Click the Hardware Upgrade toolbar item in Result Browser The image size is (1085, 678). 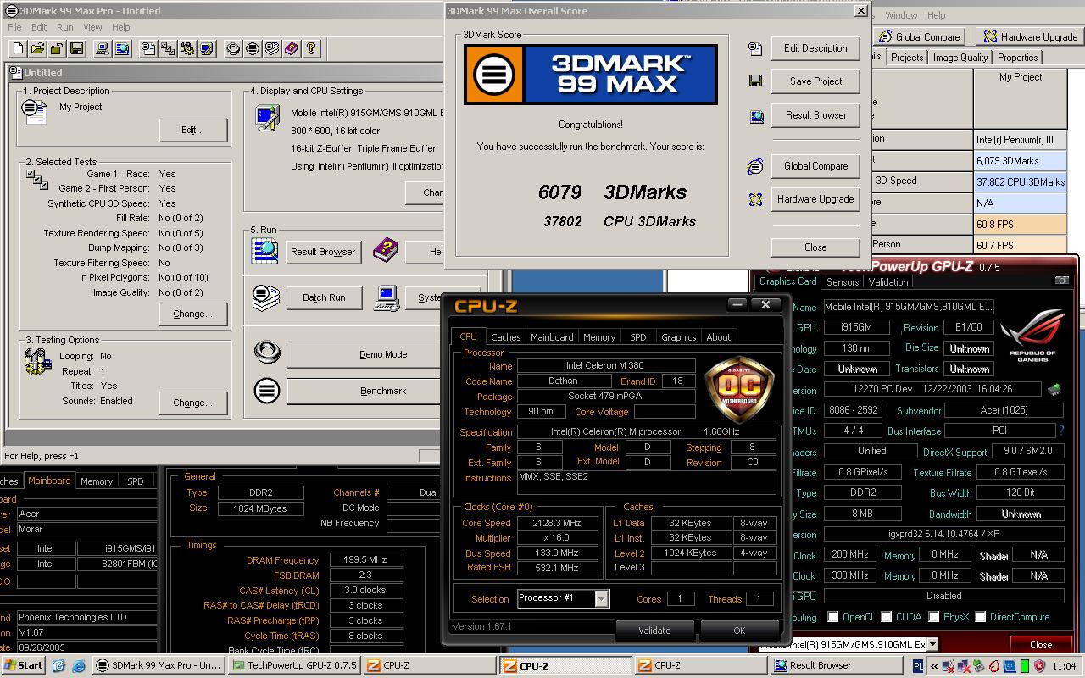click(x=1030, y=36)
